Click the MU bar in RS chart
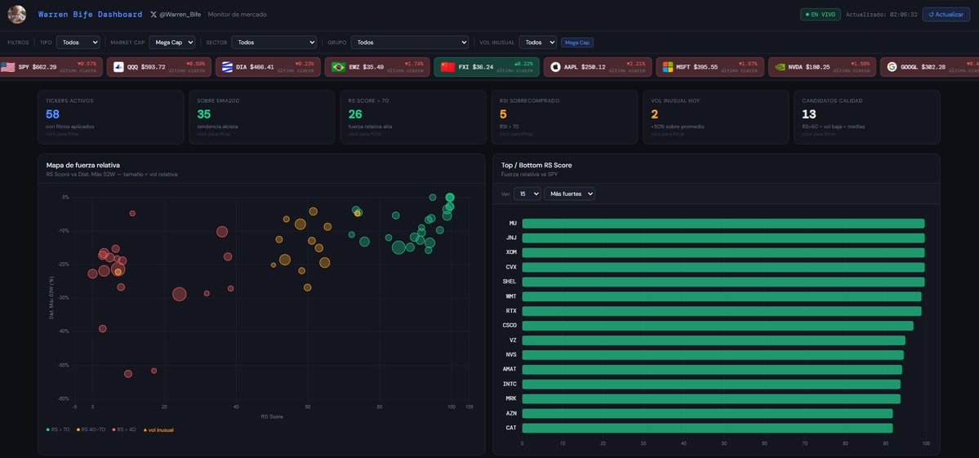 click(723, 224)
